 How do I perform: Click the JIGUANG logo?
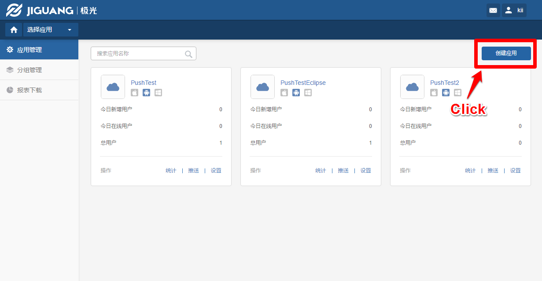pyautogui.click(x=52, y=10)
